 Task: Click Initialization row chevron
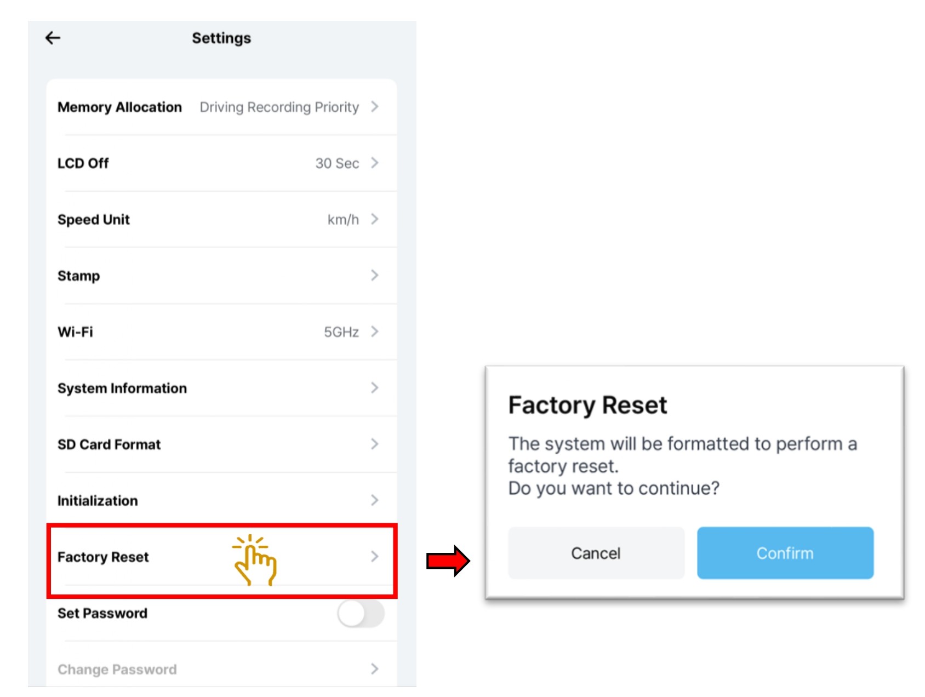click(x=375, y=500)
